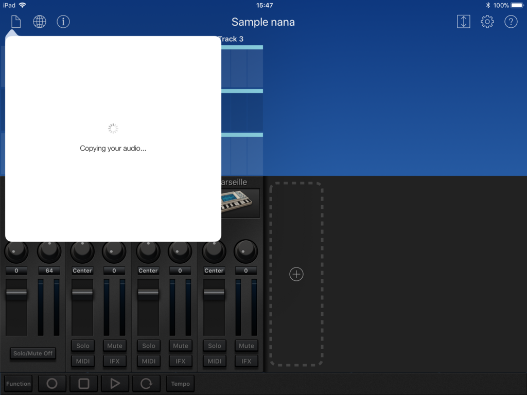Image resolution: width=527 pixels, height=395 pixels.
Task: Solo Track 3 in the mixer
Action: tap(215, 346)
